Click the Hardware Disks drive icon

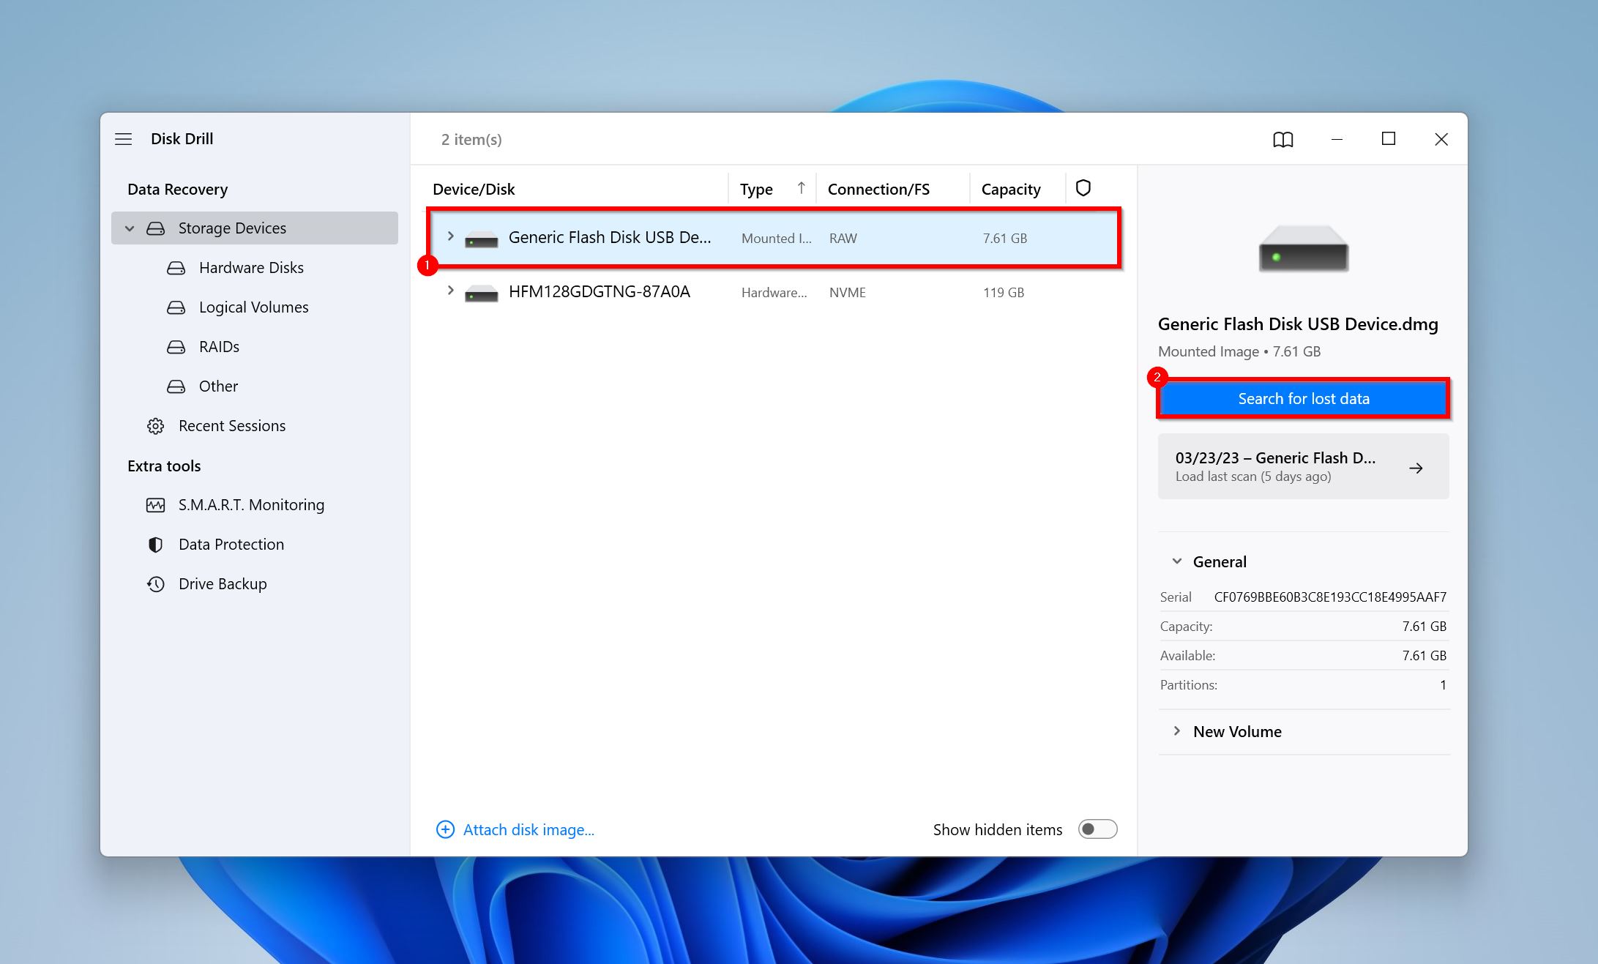click(176, 268)
